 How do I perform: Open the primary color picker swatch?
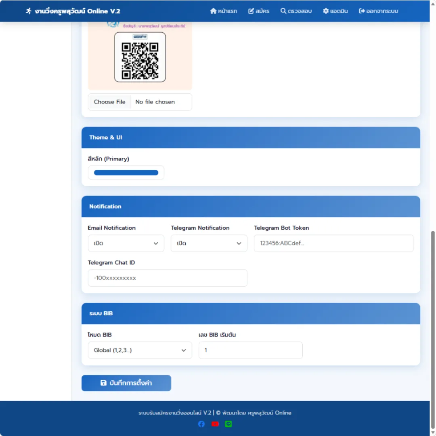(126, 173)
